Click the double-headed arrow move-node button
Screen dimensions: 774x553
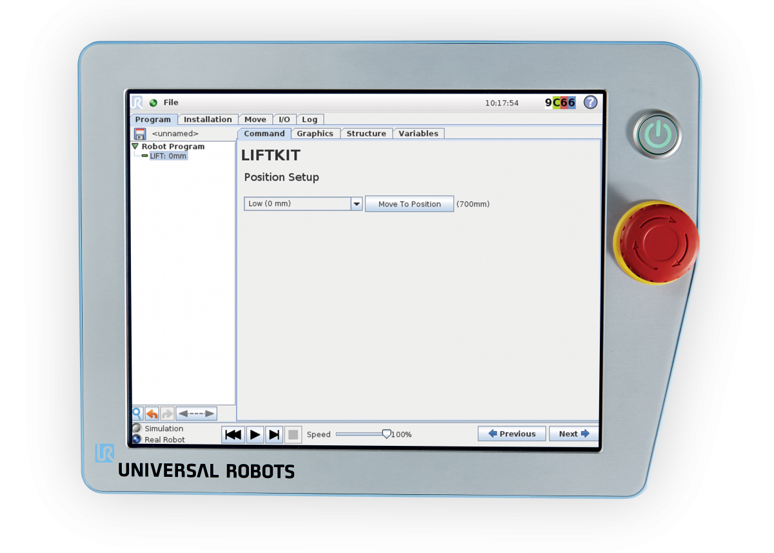click(197, 414)
